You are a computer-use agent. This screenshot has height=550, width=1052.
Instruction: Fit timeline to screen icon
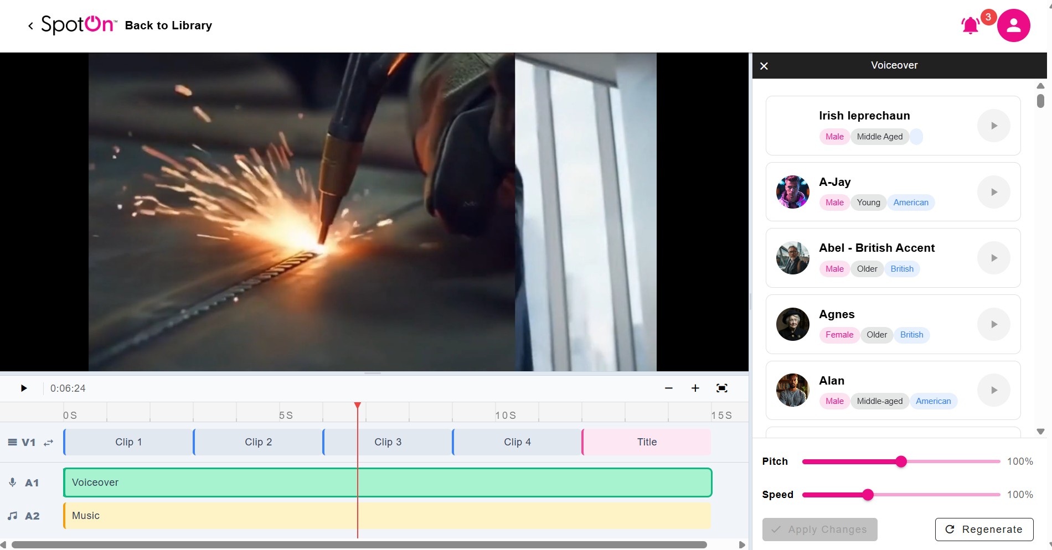[x=722, y=388]
